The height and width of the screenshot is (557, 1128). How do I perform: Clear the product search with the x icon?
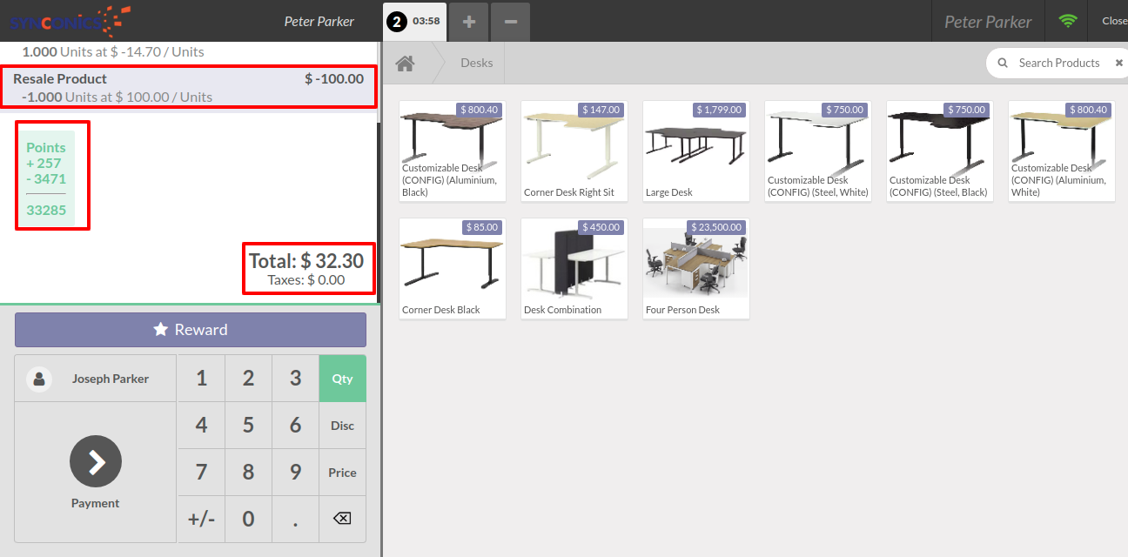point(1119,63)
